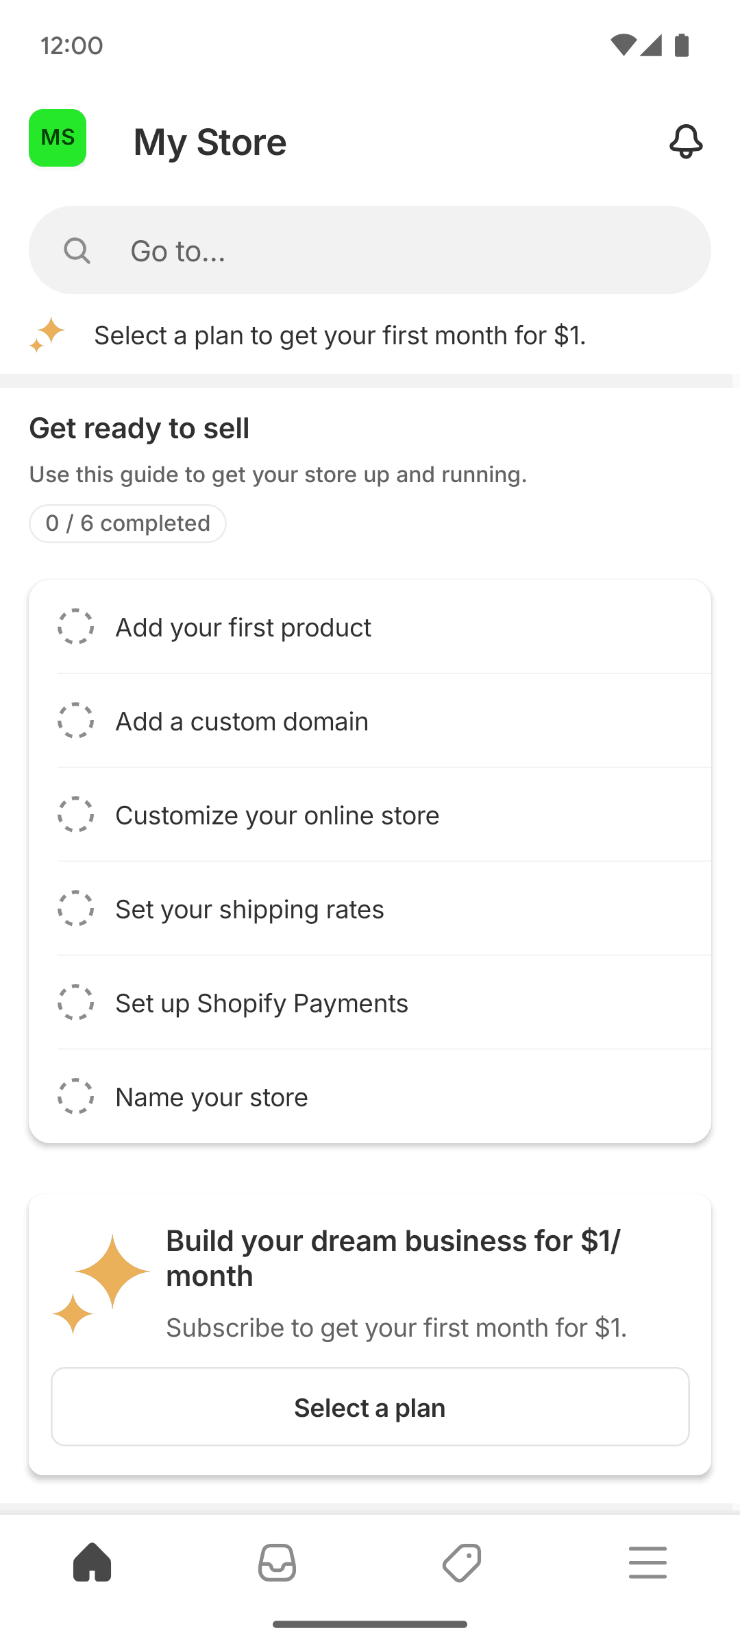The height and width of the screenshot is (1646, 740).
Task: Tap Select a plan $1 banner text
Action: pos(340,335)
